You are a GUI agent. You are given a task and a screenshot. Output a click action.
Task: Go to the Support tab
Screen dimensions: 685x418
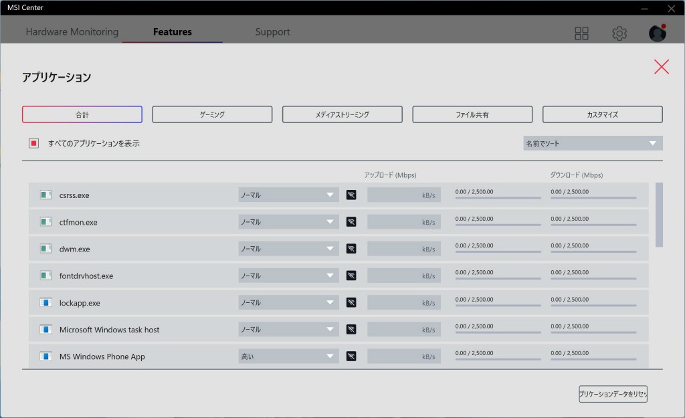272,32
